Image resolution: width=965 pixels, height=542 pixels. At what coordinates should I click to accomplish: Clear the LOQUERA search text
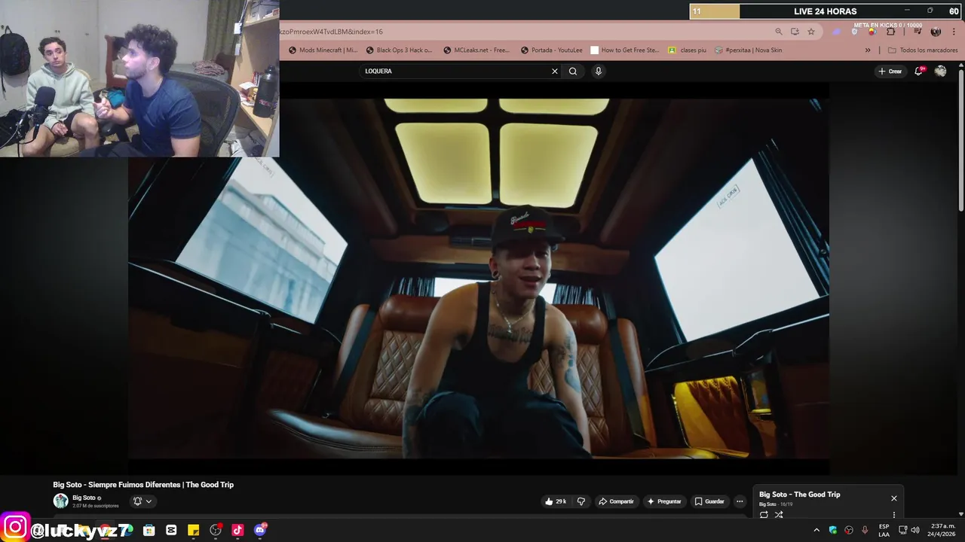555,72
